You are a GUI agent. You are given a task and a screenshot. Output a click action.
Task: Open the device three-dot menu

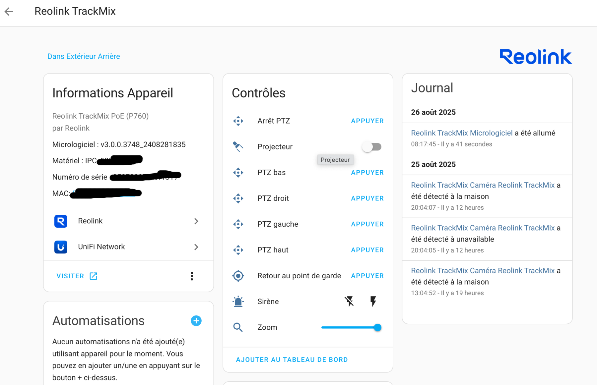point(192,276)
